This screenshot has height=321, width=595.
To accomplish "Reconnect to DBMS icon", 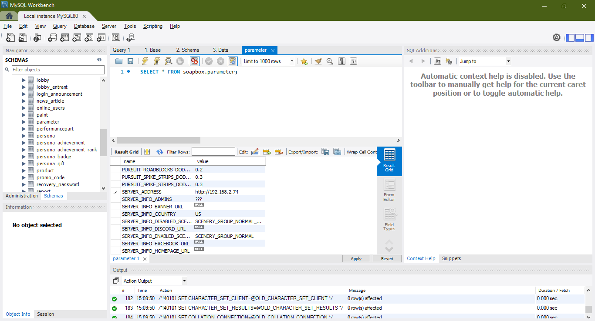I will [130, 37].
